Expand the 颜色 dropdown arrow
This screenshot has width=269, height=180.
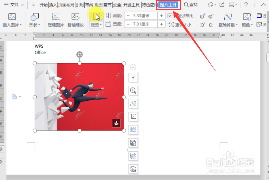pyautogui.click(x=252, y=25)
